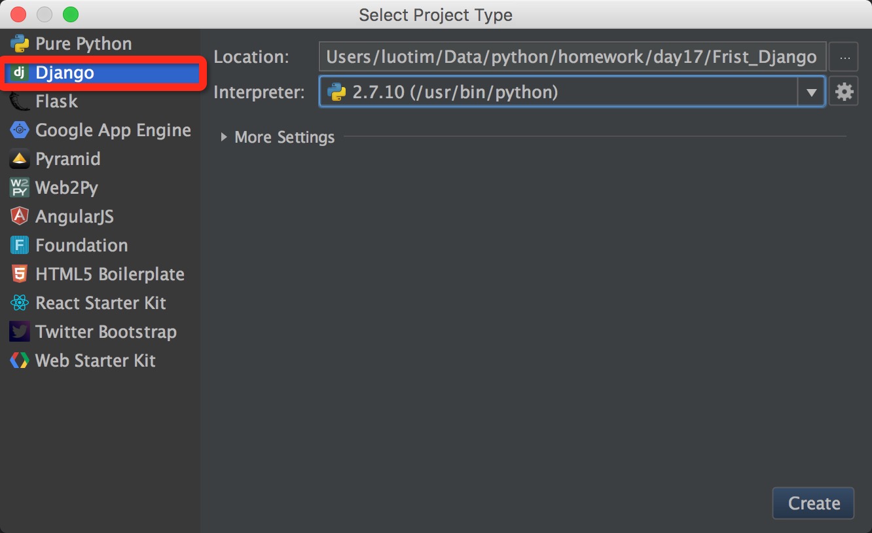Select the Pure Python project icon
The height and width of the screenshot is (533, 872).
coord(20,44)
